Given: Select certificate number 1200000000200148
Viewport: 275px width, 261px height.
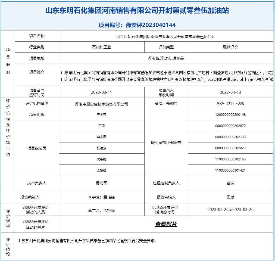Looking at the screenshot, I should click(230, 115).
